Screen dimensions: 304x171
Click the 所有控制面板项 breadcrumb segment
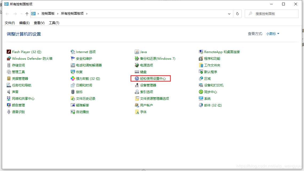coord(72,14)
